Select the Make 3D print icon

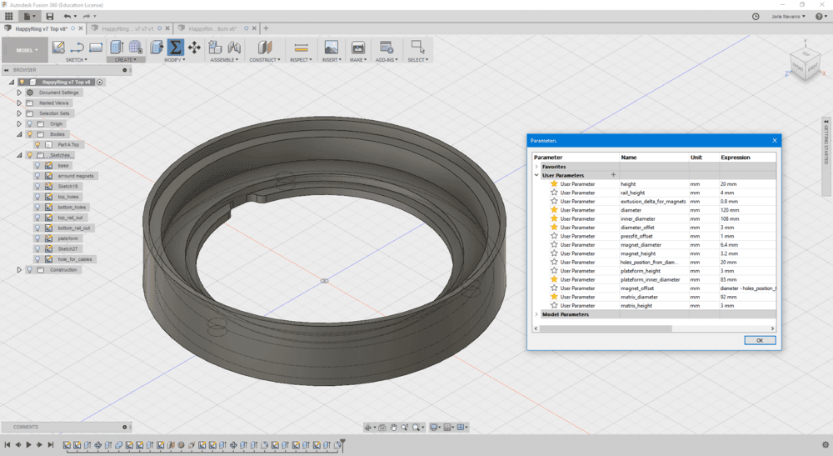pos(358,48)
